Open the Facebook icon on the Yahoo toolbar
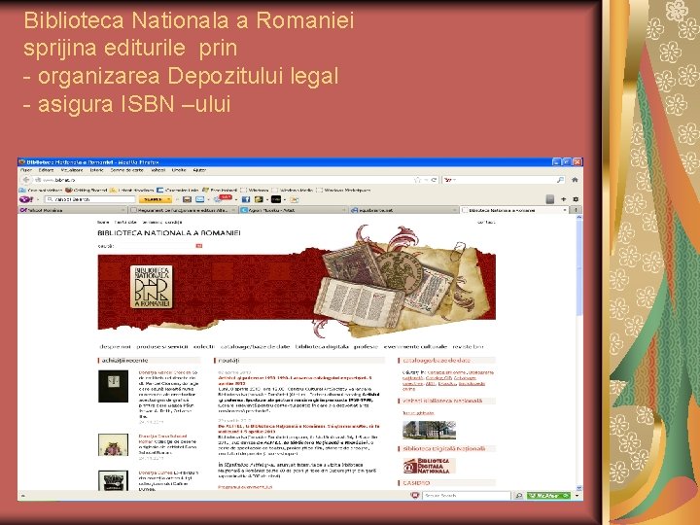The height and width of the screenshot is (525, 700). coord(246,199)
